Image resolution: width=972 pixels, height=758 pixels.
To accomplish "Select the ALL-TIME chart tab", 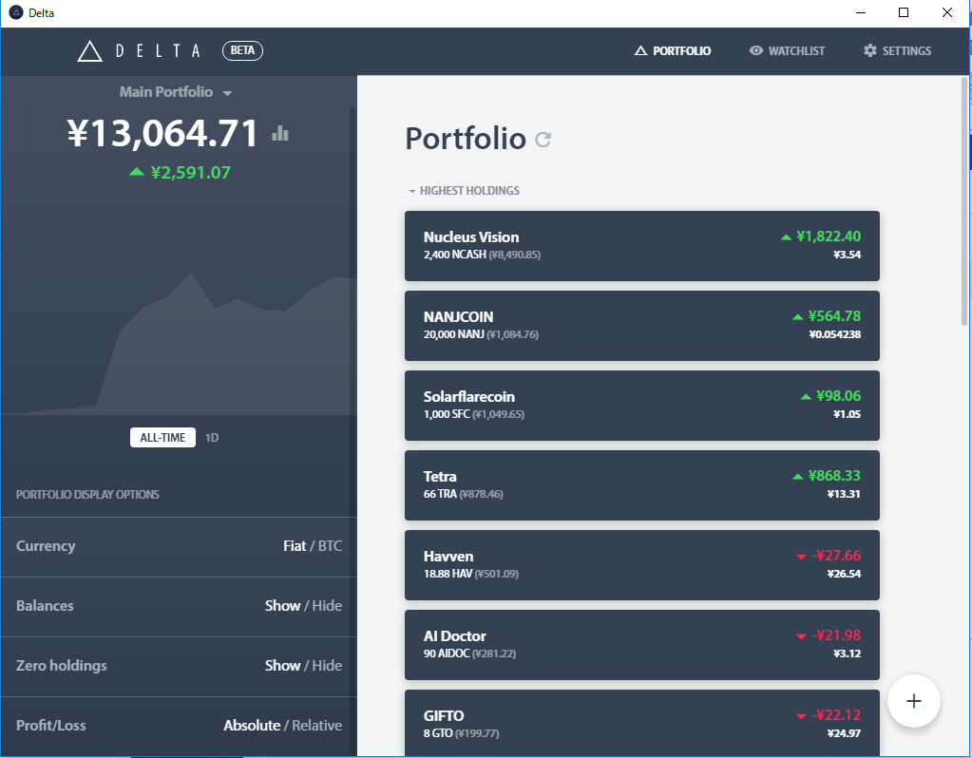I will pos(162,437).
